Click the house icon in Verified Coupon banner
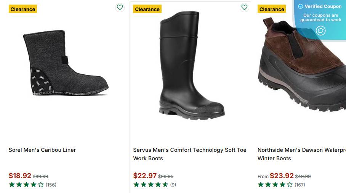 [321, 31]
